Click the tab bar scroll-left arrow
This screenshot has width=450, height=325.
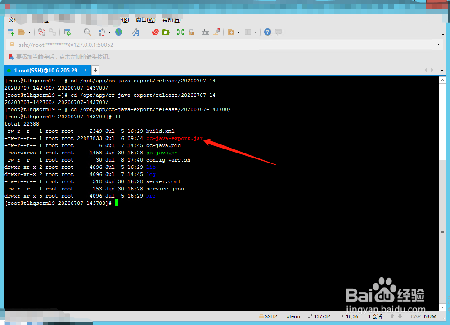coord(425,70)
